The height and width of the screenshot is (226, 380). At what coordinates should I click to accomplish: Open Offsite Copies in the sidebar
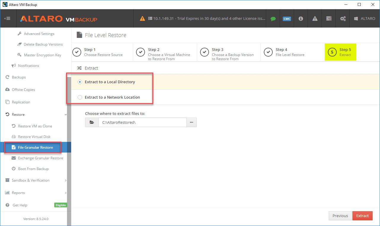[x=20, y=90]
